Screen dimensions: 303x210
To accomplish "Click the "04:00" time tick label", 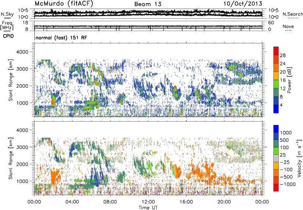I will tap(72, 202).
